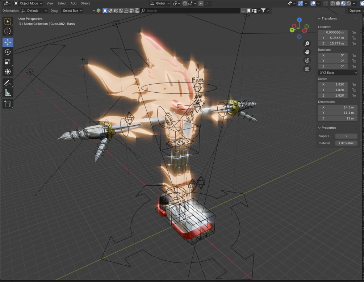Activate the Move tool

tap(8, 42)
